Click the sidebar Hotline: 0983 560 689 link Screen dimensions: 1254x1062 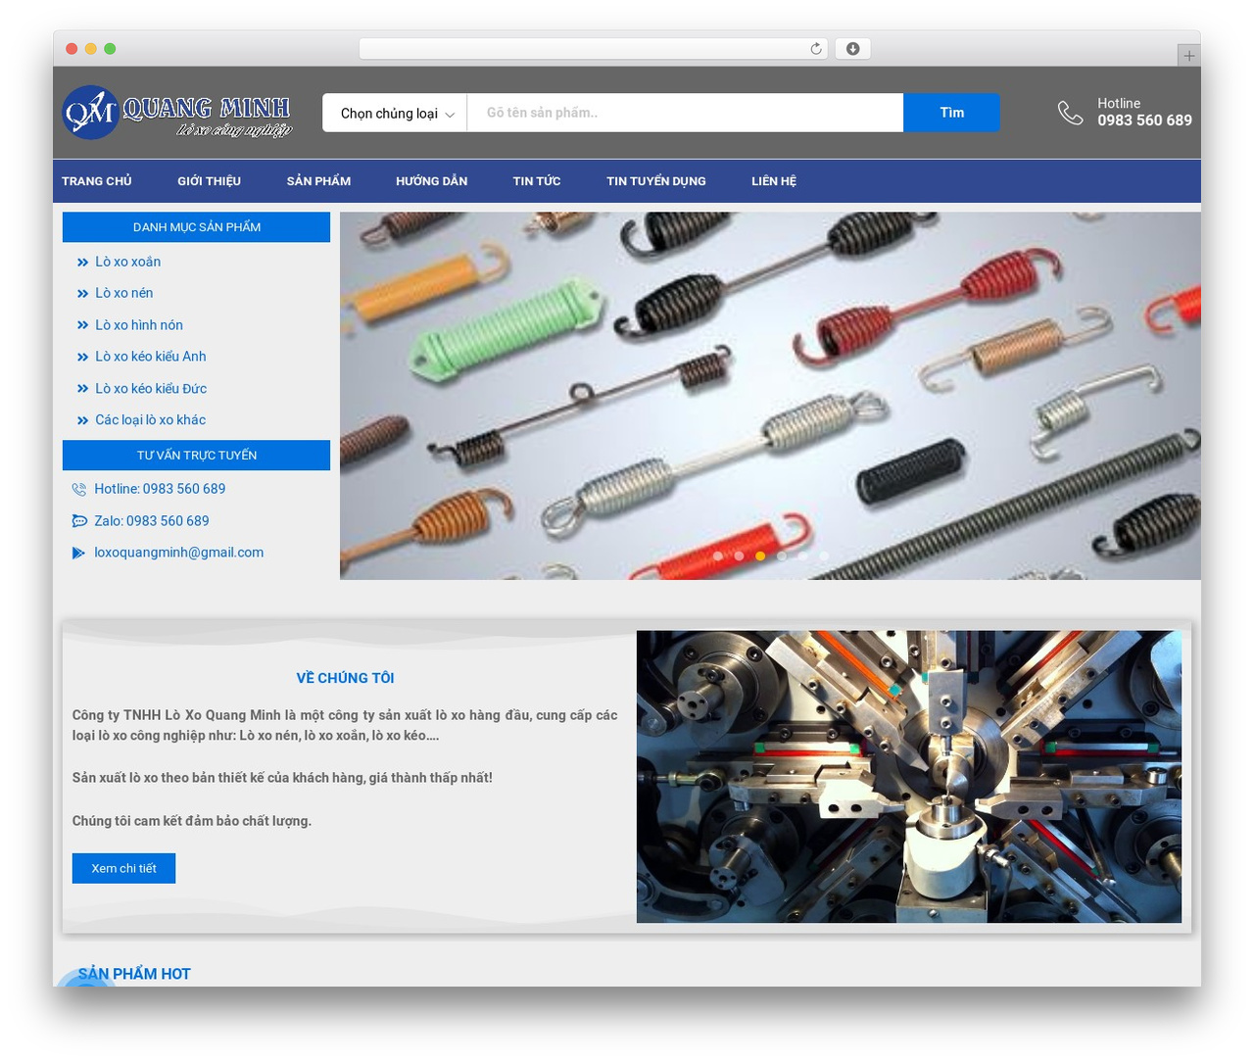coord(160,489)
